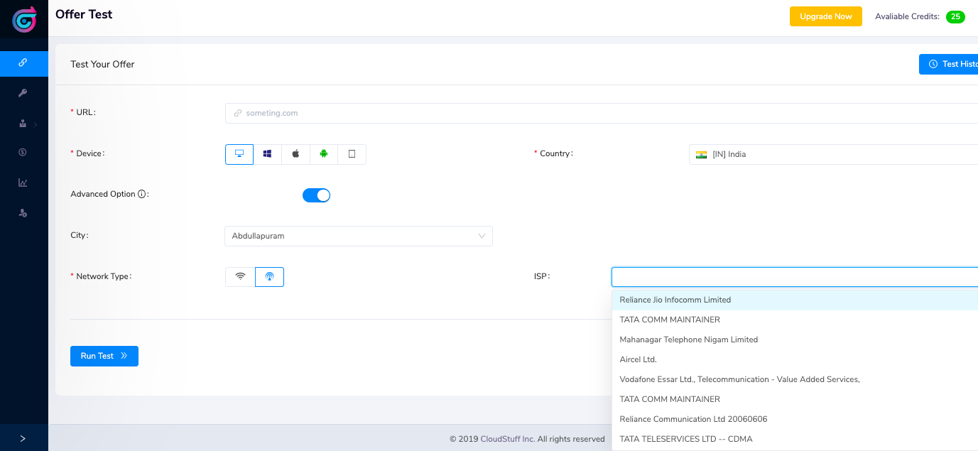Select TATA TELESERVICES LTD -- CDMA
Image resolution: width=978 pixels, height=451 pixels.
pyautogui.click(x=795, y=439)
